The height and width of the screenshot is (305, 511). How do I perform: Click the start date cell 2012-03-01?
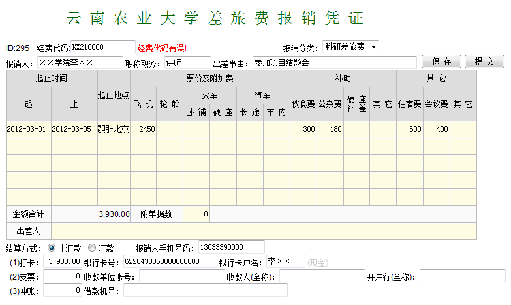(29, 129)
